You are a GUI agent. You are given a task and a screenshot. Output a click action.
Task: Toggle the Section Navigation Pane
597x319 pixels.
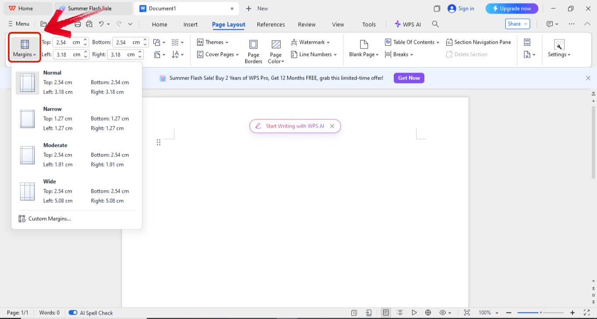pyautogui.click(x=479, y=42)
